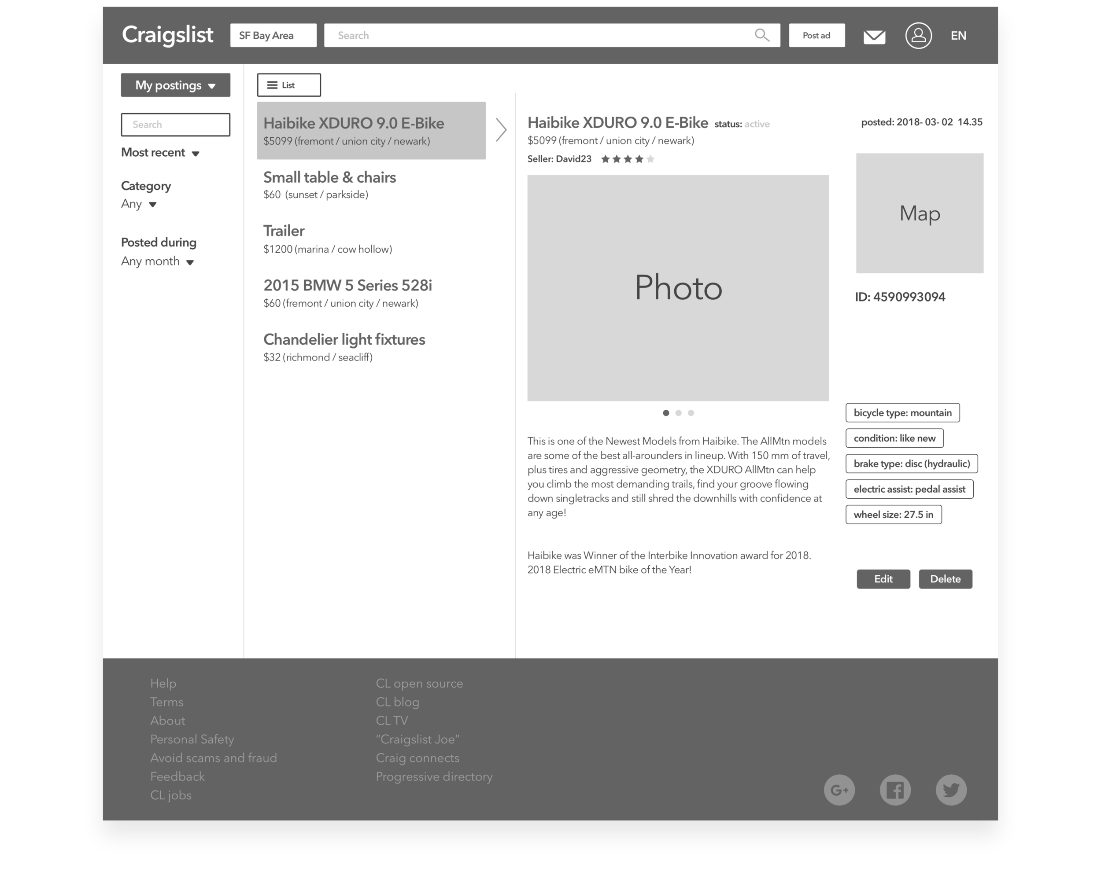Click the Google Plus footer icon
1101x883 pixels.
[x=839, y=790]
